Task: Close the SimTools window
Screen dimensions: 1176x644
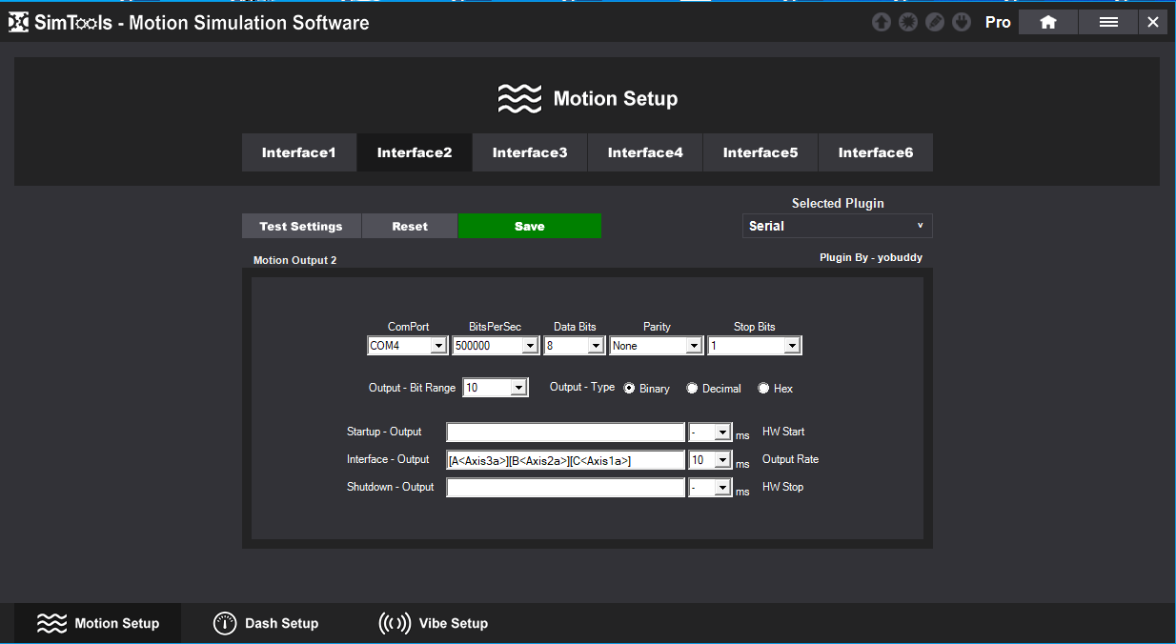Action: point(1153,22)
